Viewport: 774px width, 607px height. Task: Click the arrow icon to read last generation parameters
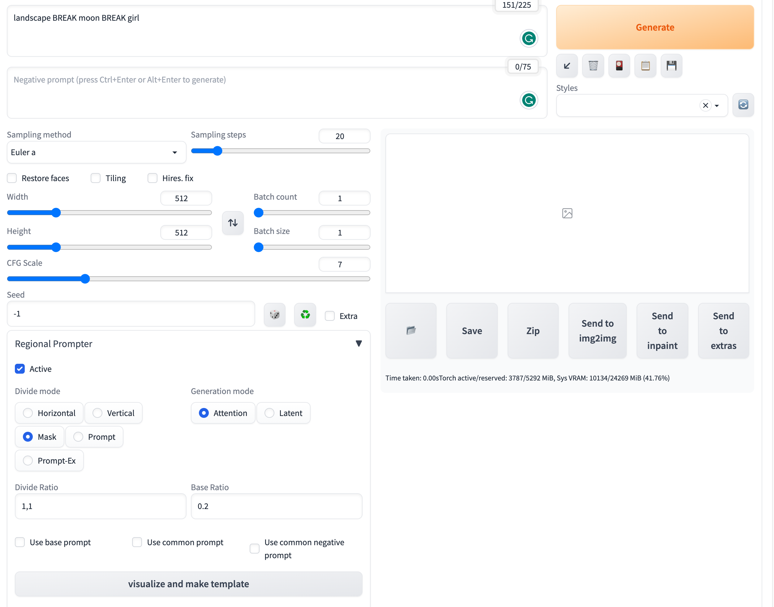click(x=567, y=66)
